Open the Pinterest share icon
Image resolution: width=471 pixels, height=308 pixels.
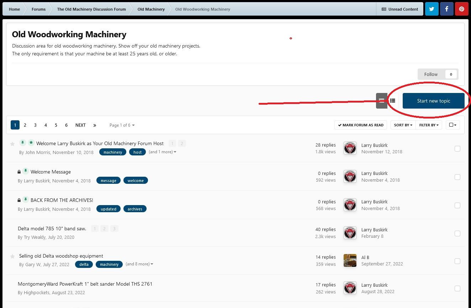click(x=461, y=9)
